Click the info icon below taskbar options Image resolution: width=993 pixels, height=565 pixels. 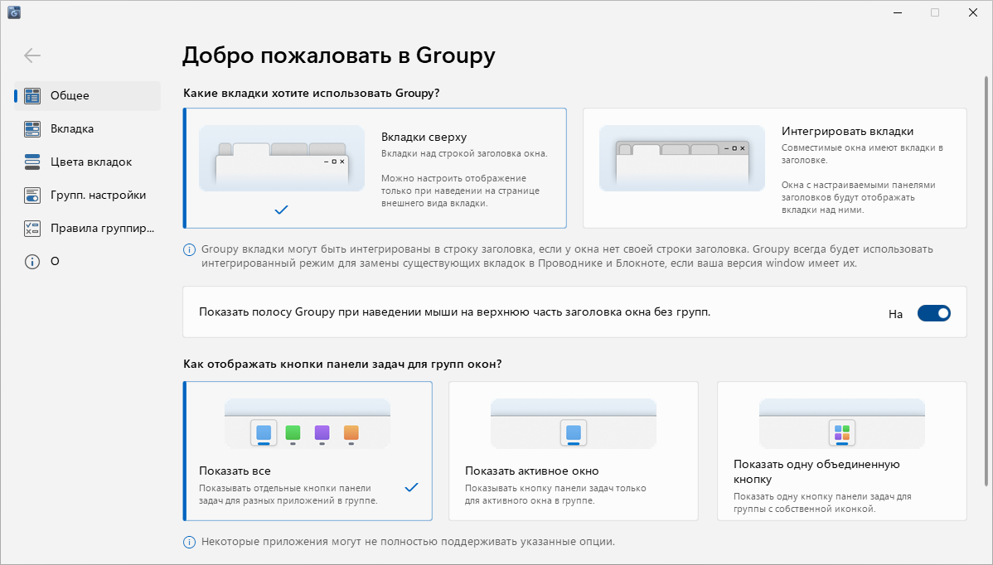pos(189,543)
